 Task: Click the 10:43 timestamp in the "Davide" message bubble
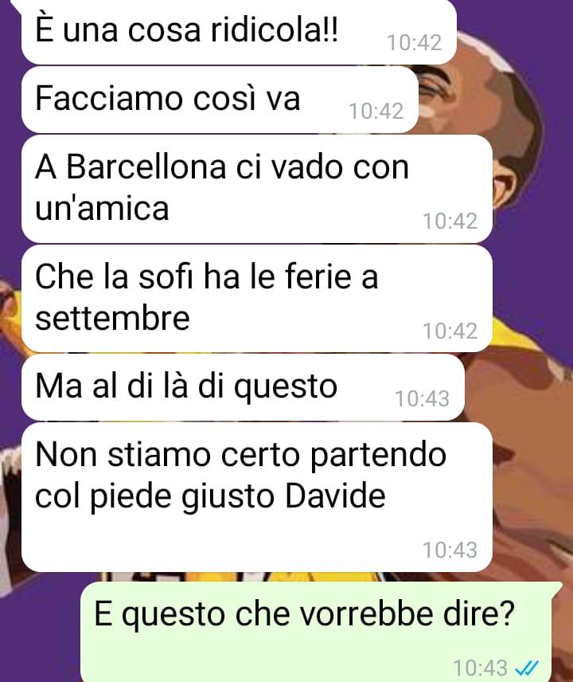click(450, 550)
